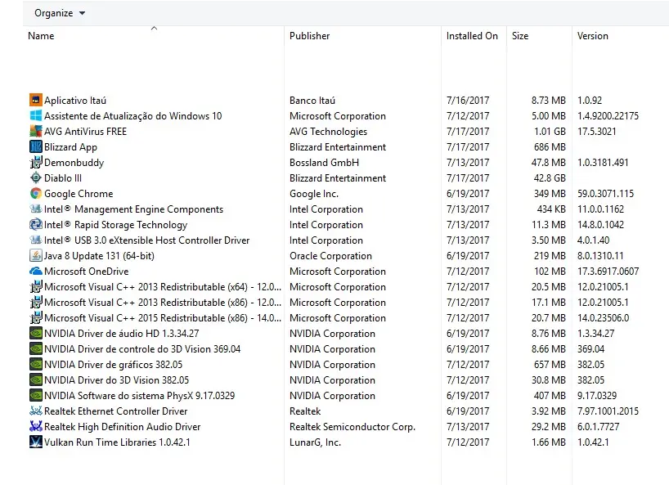Click the 'Demonbuddy' program name
This screenshot has width=669, height=485.
pyautogui.click(x=74, y=163)
